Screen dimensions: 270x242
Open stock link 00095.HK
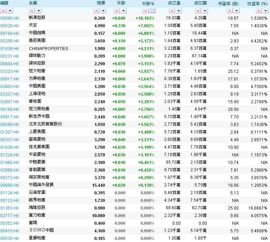(10, 18)
